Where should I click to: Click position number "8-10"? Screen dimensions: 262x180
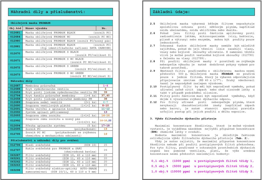tap(105, 105)
